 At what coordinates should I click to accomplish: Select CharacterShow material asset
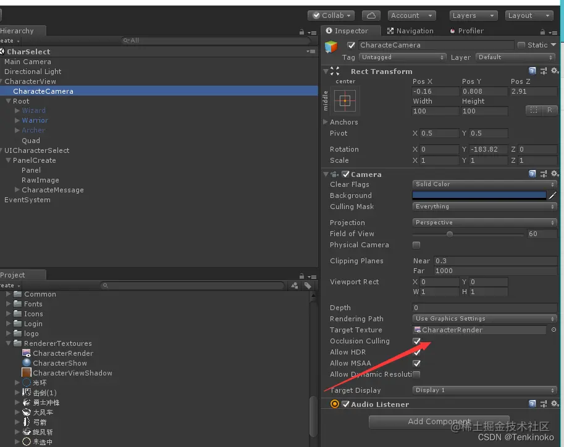pyautogui.click(x=54, y=363)
